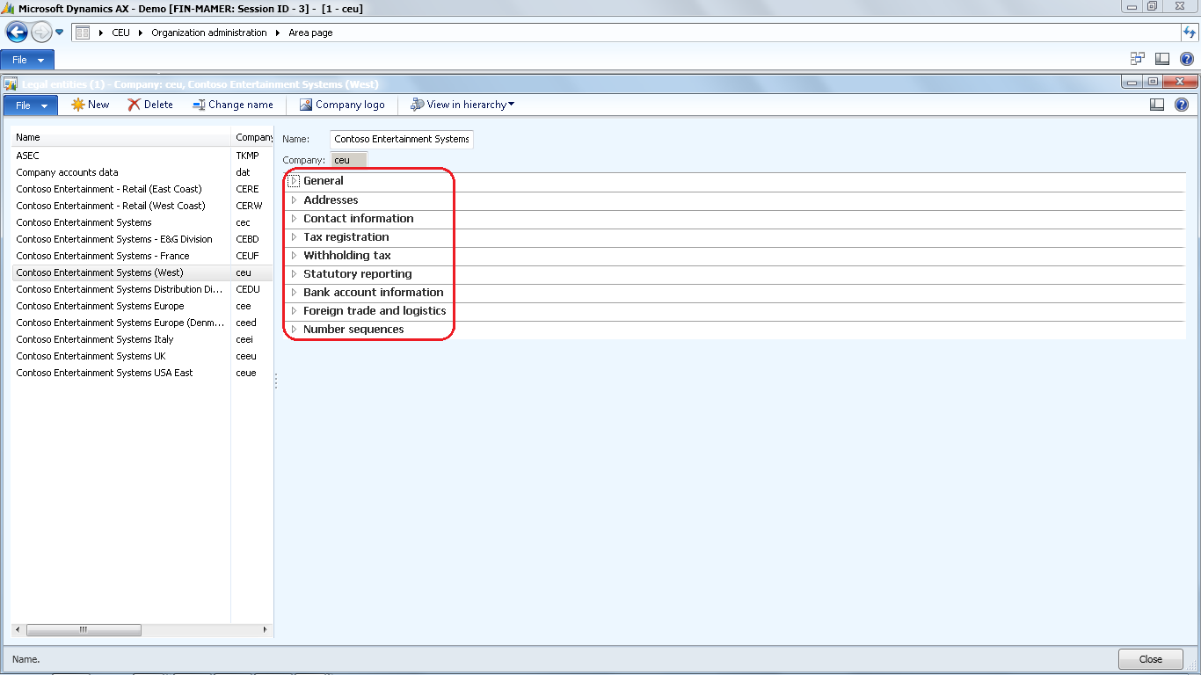
Task: Select the ASEC legal entity row
Action: pos(142,156)
